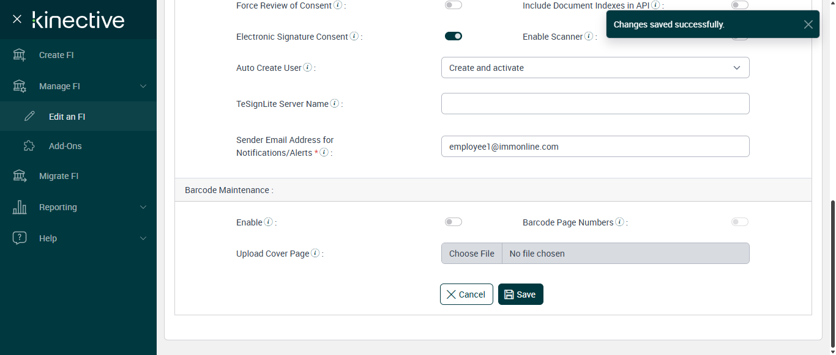The height and width of the screenshot is (355, 836).
Task: Enable the Force Review of Consent toggle
Action: (x=453, y=5)
